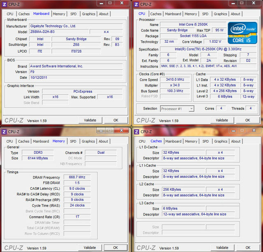This screenshot has width=263, height=252.
Task: Click the Award Software International BIOS brand
Action: 76,66
